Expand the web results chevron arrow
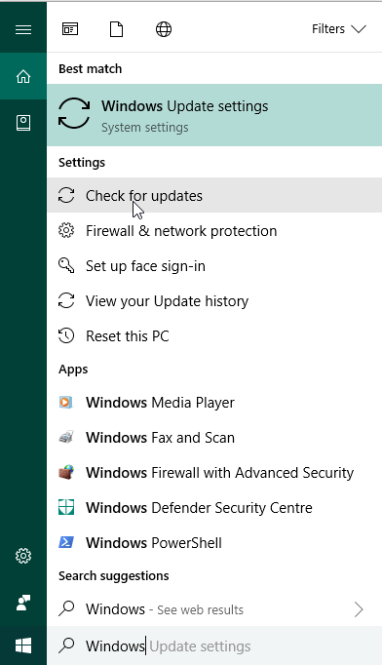The width and height of the screenshot is (382, 665). point(359,609)
